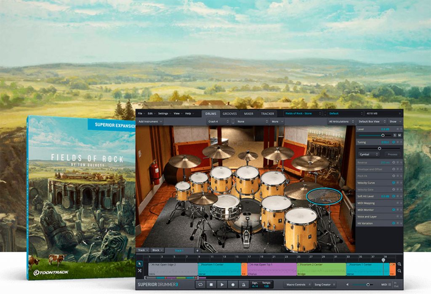431x294 pixels.
Task: Click the small center splash cymbal
Action: pyautogui.click(x=247, y=156)
